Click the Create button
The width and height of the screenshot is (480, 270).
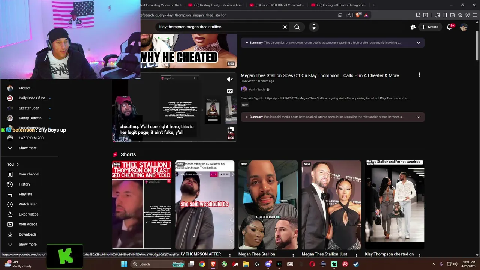(429, 27)
